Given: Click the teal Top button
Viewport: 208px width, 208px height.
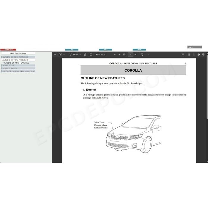Looking at the screenshot, I should tap(72, 50).
